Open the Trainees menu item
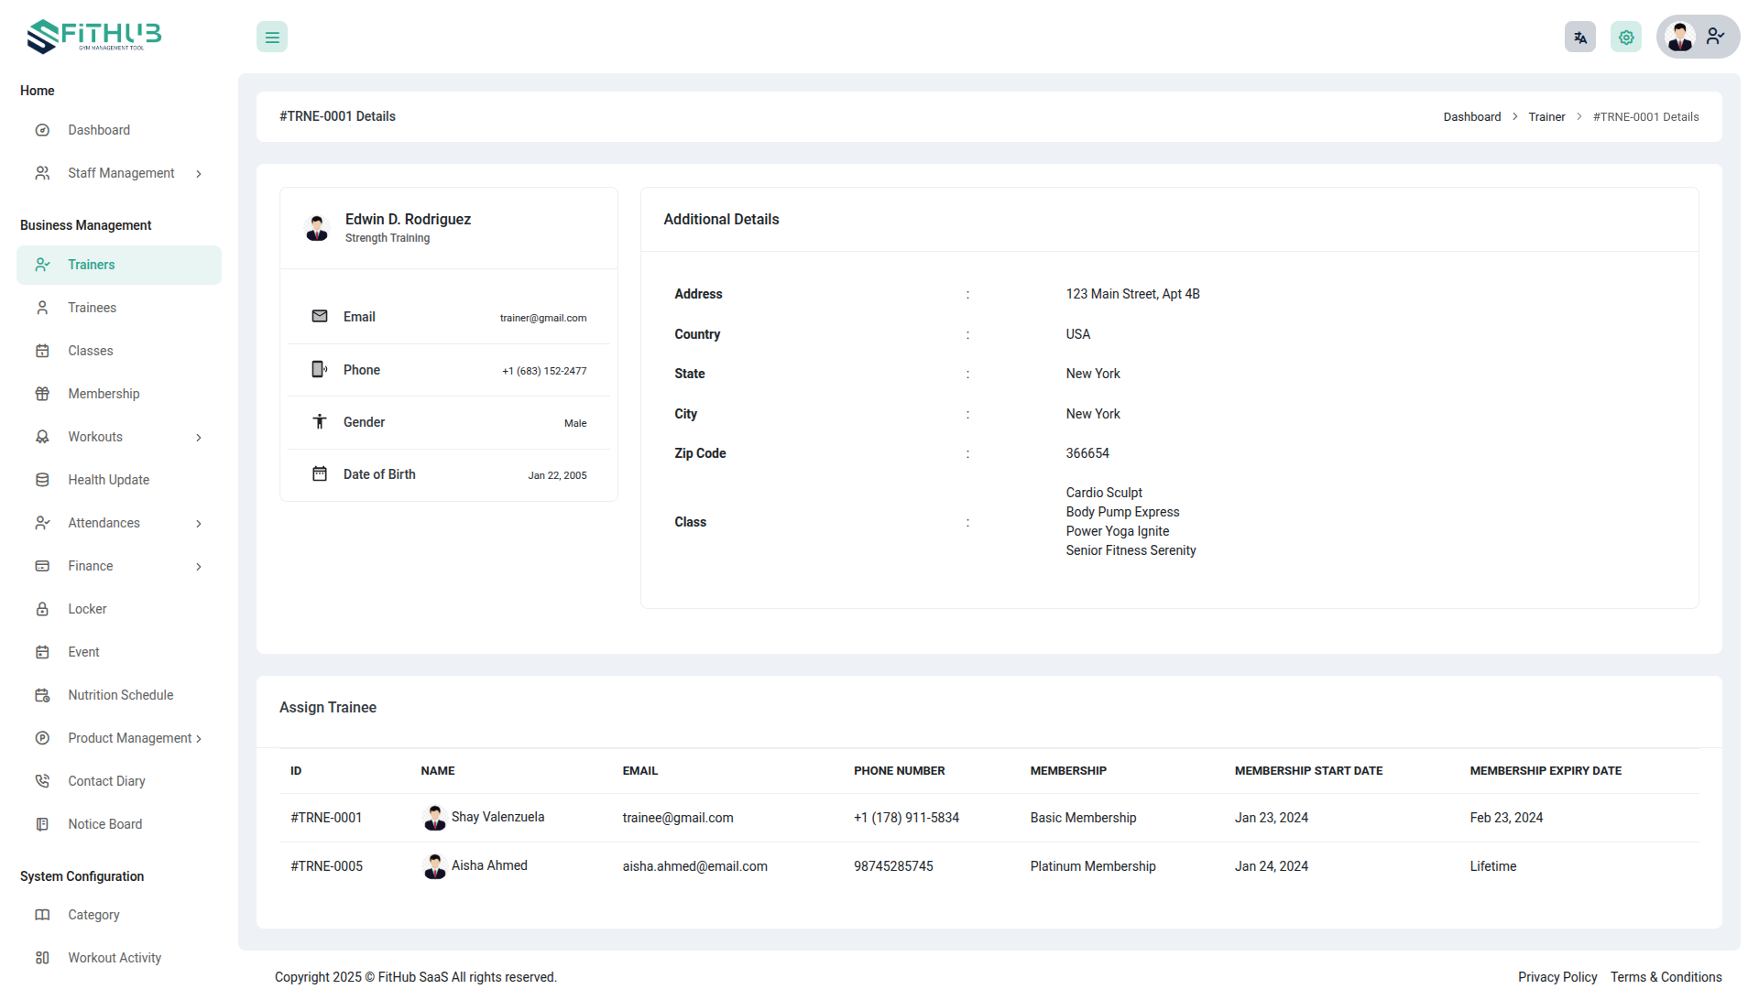The height and width of the screenshot is (989, 1759). tap(92, 308)
